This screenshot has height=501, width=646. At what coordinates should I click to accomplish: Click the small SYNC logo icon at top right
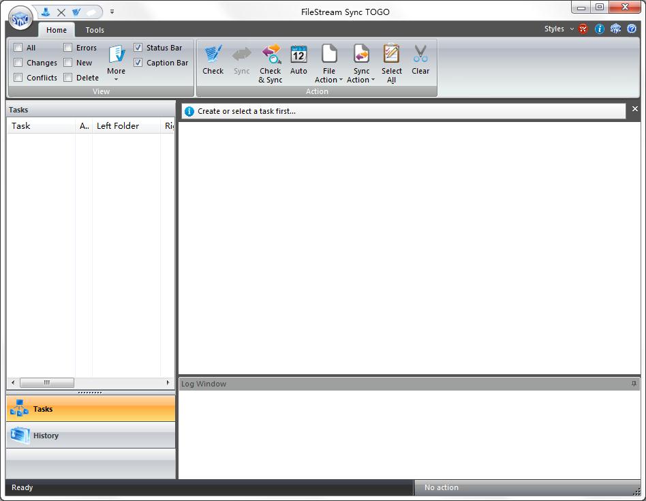click(x=615, y=29)
